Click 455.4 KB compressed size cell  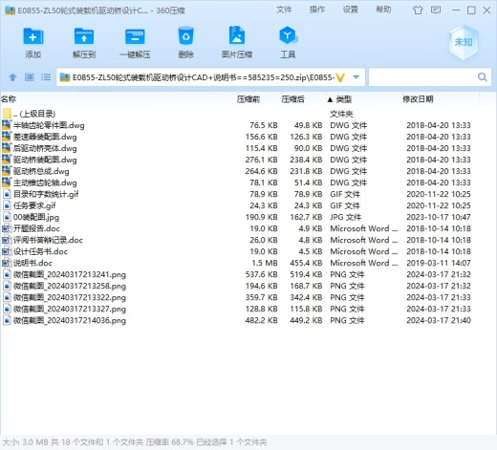(x=306, y=263)
